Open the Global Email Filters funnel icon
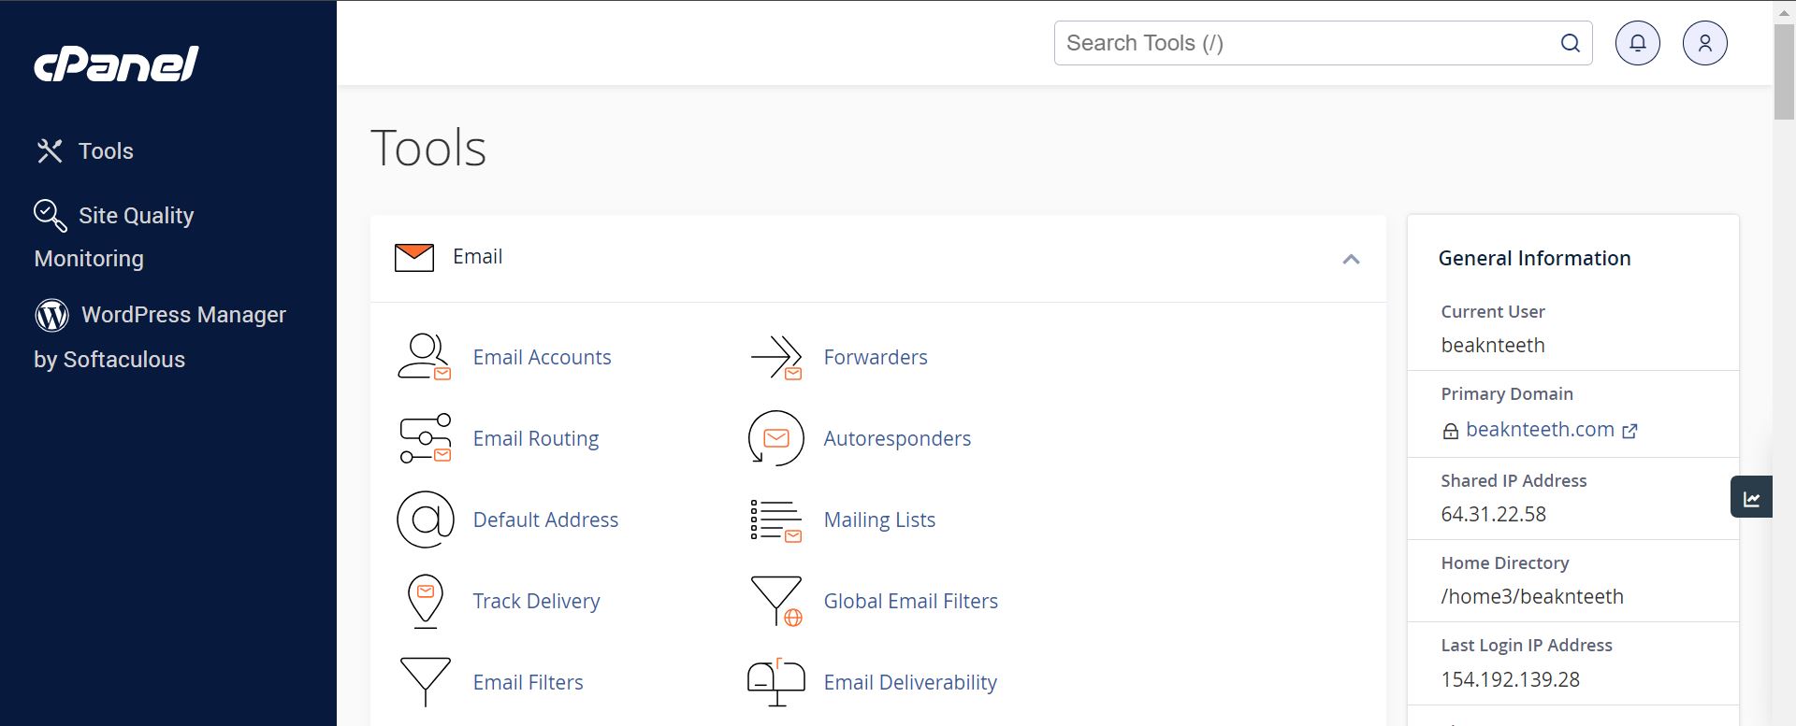Image resolution: width=1796 pixels, height=726 pixels. [776, 601]
